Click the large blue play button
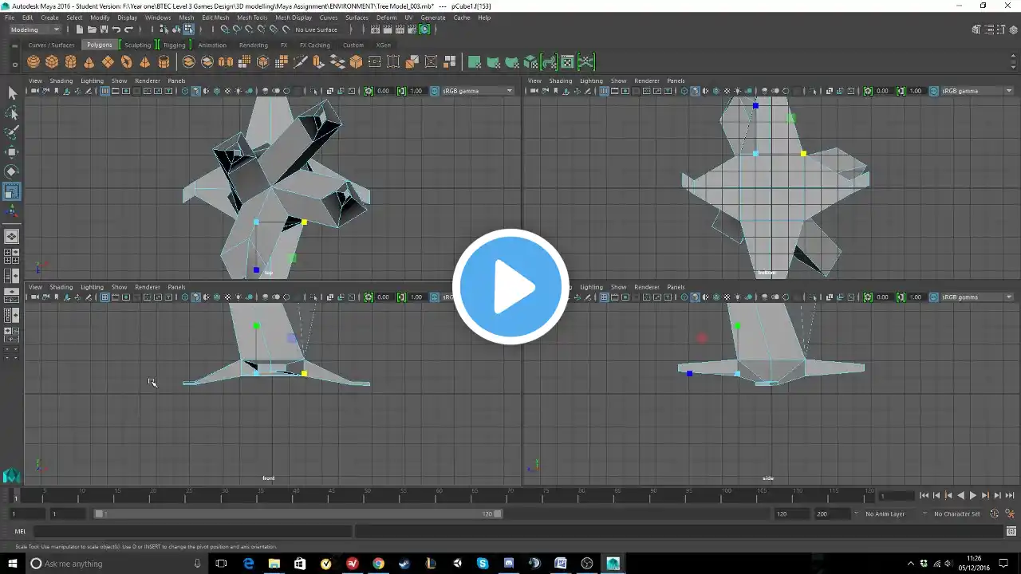 point(510,287)
